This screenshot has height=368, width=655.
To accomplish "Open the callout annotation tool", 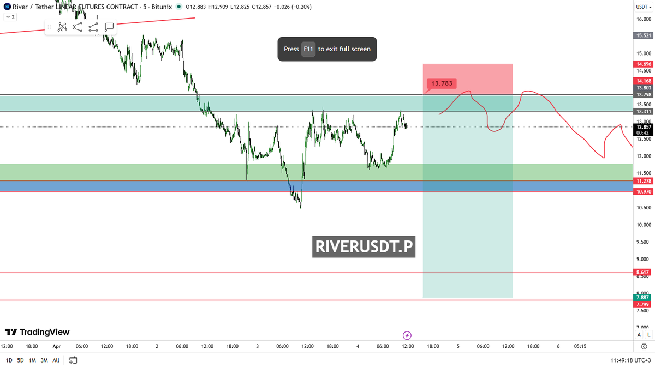I will [109, 26].
